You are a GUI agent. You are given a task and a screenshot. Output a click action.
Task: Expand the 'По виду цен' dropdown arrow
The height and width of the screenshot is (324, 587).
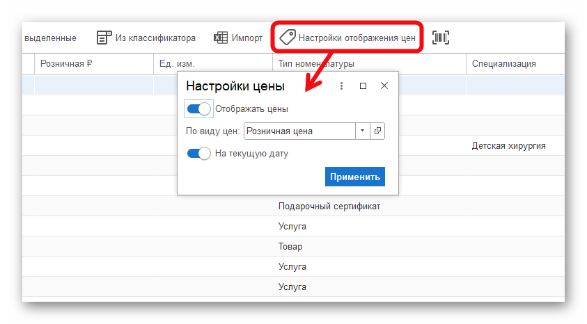point(362,131)
